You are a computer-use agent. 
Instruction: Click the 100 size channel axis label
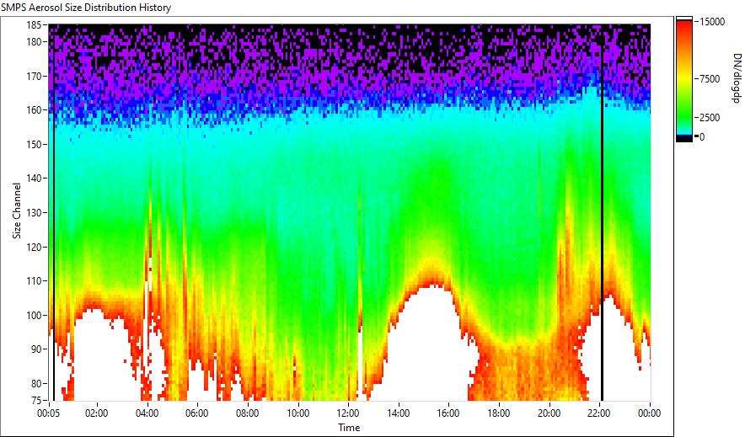35,315
